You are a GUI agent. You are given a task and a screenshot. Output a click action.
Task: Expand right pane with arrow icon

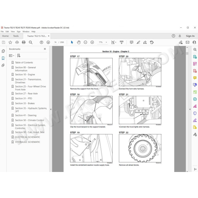tap(195, 169)
